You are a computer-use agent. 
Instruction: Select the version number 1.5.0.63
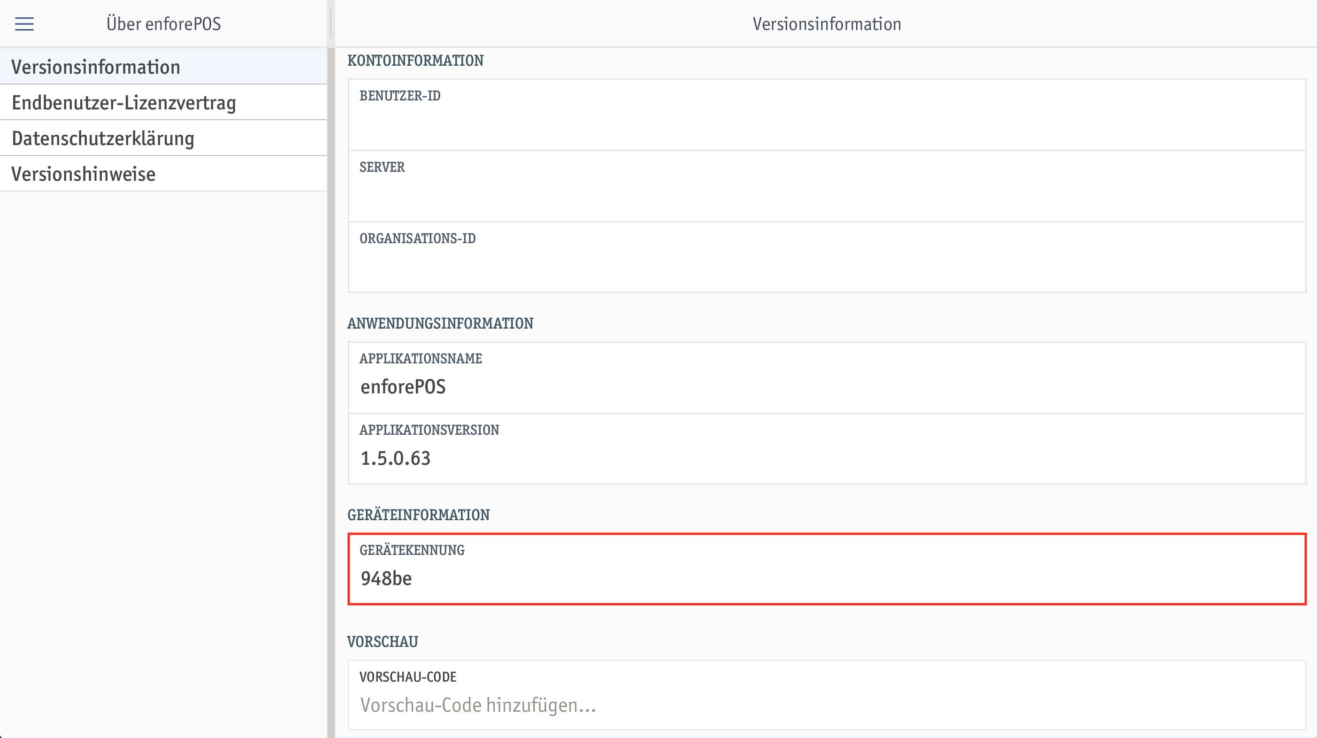coord(395,458)
